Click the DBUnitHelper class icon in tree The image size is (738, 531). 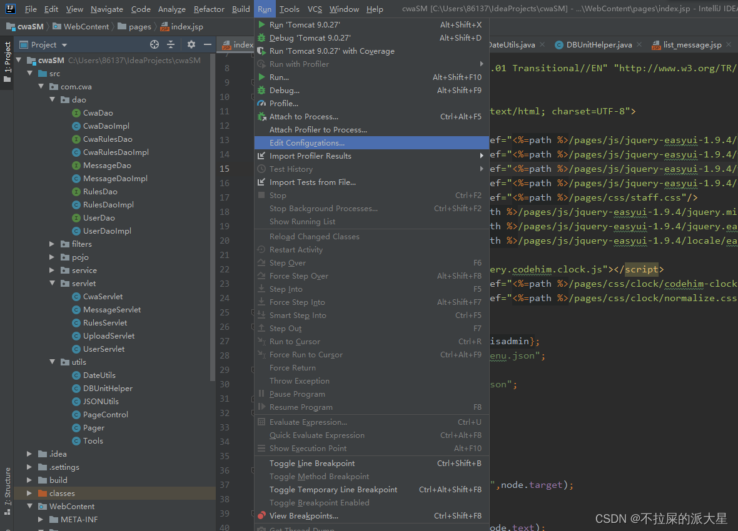click(x=76, y=388)
